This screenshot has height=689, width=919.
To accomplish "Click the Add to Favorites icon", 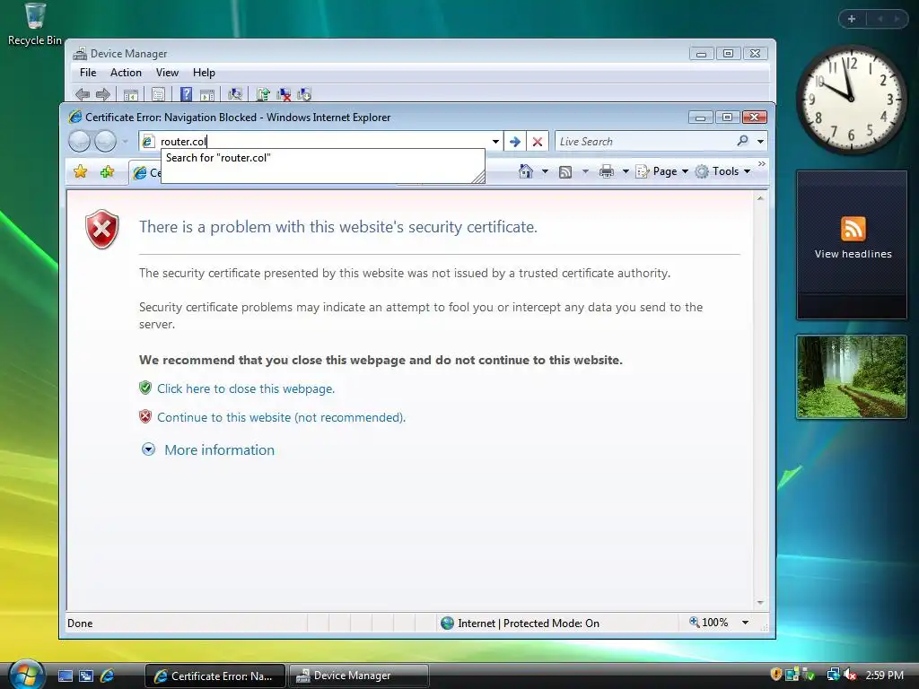I will (x=108, y=171).
